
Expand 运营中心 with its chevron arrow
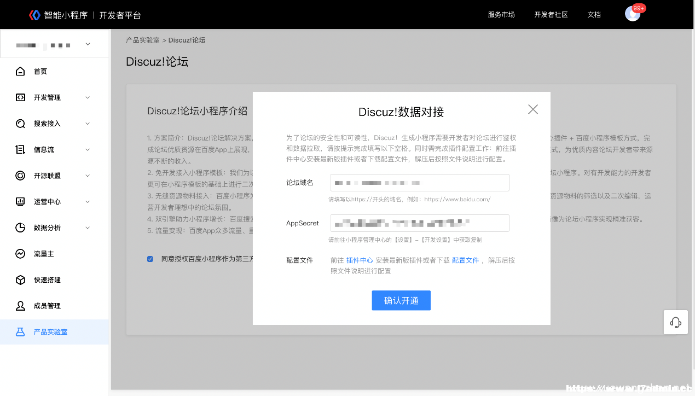pos(88,201)
